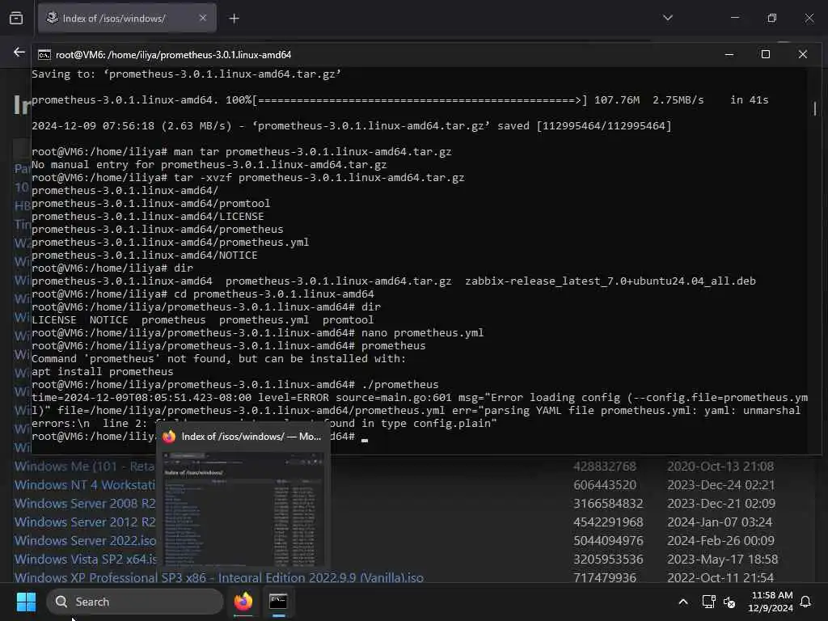Click the 'apt install prometheus' line

pyautogui.click(x=103, y=372)
